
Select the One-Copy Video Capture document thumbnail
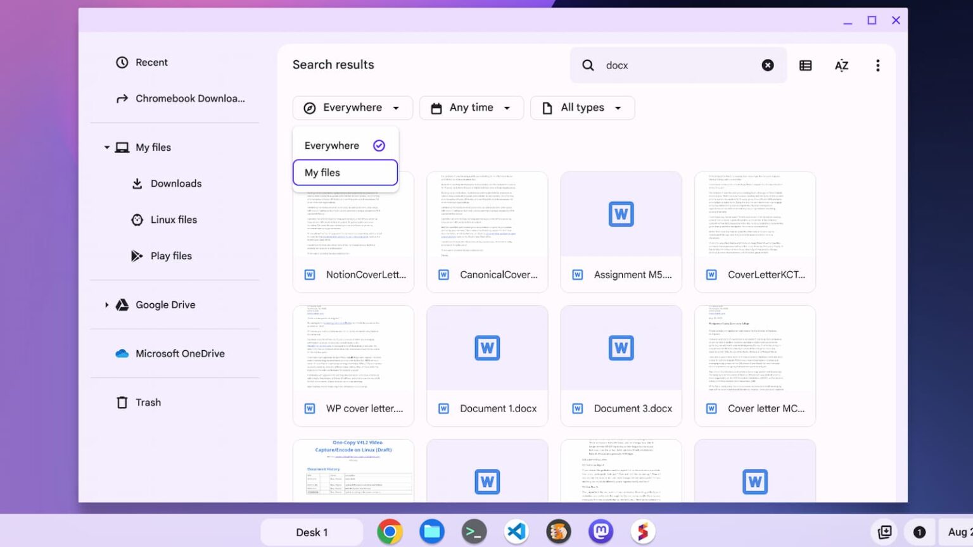pyautogui.click(x=353, y=470)
